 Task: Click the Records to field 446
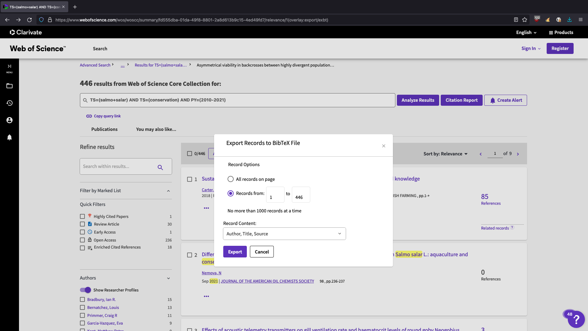301,195
